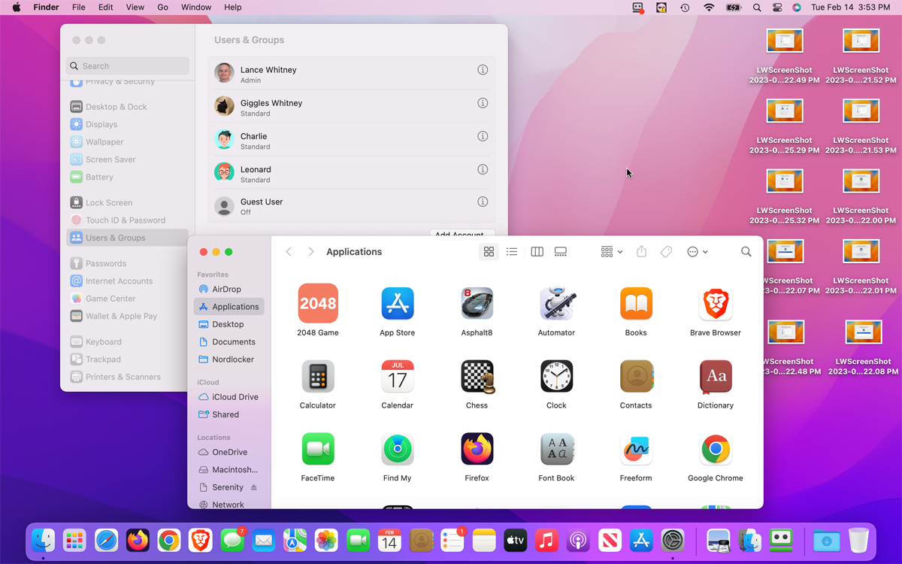
Task: Switch Finder to list view
Action: tap(512, 252)
